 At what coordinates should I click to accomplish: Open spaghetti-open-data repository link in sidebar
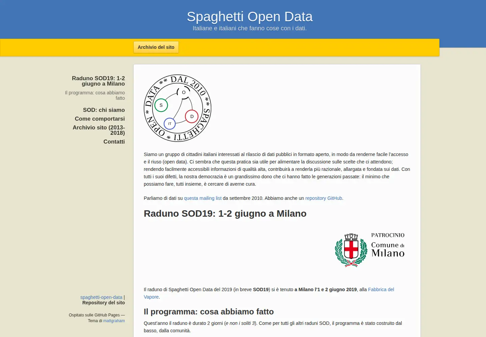point(101,297)
